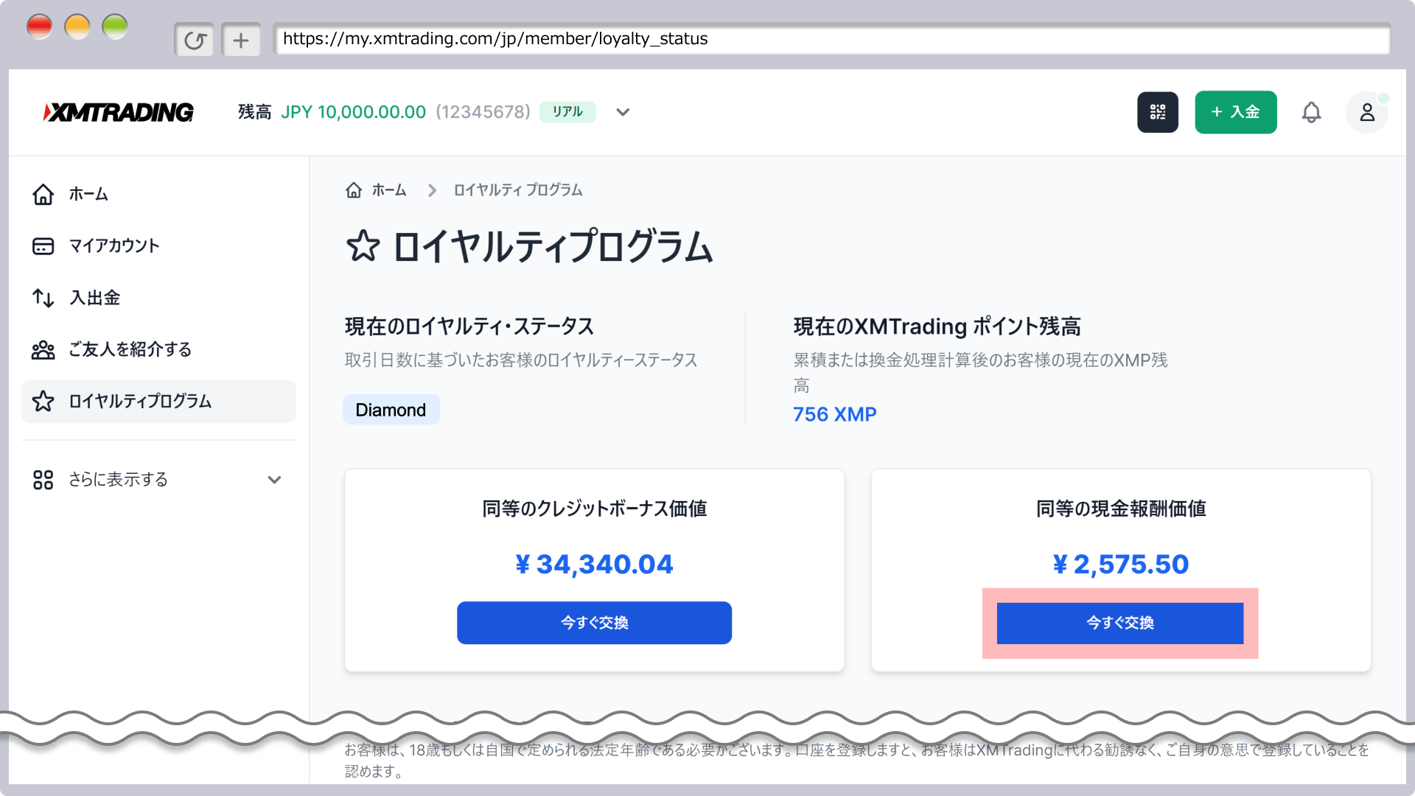Open 入出金 menu item
1415x796 pixels.
[158, 298]
